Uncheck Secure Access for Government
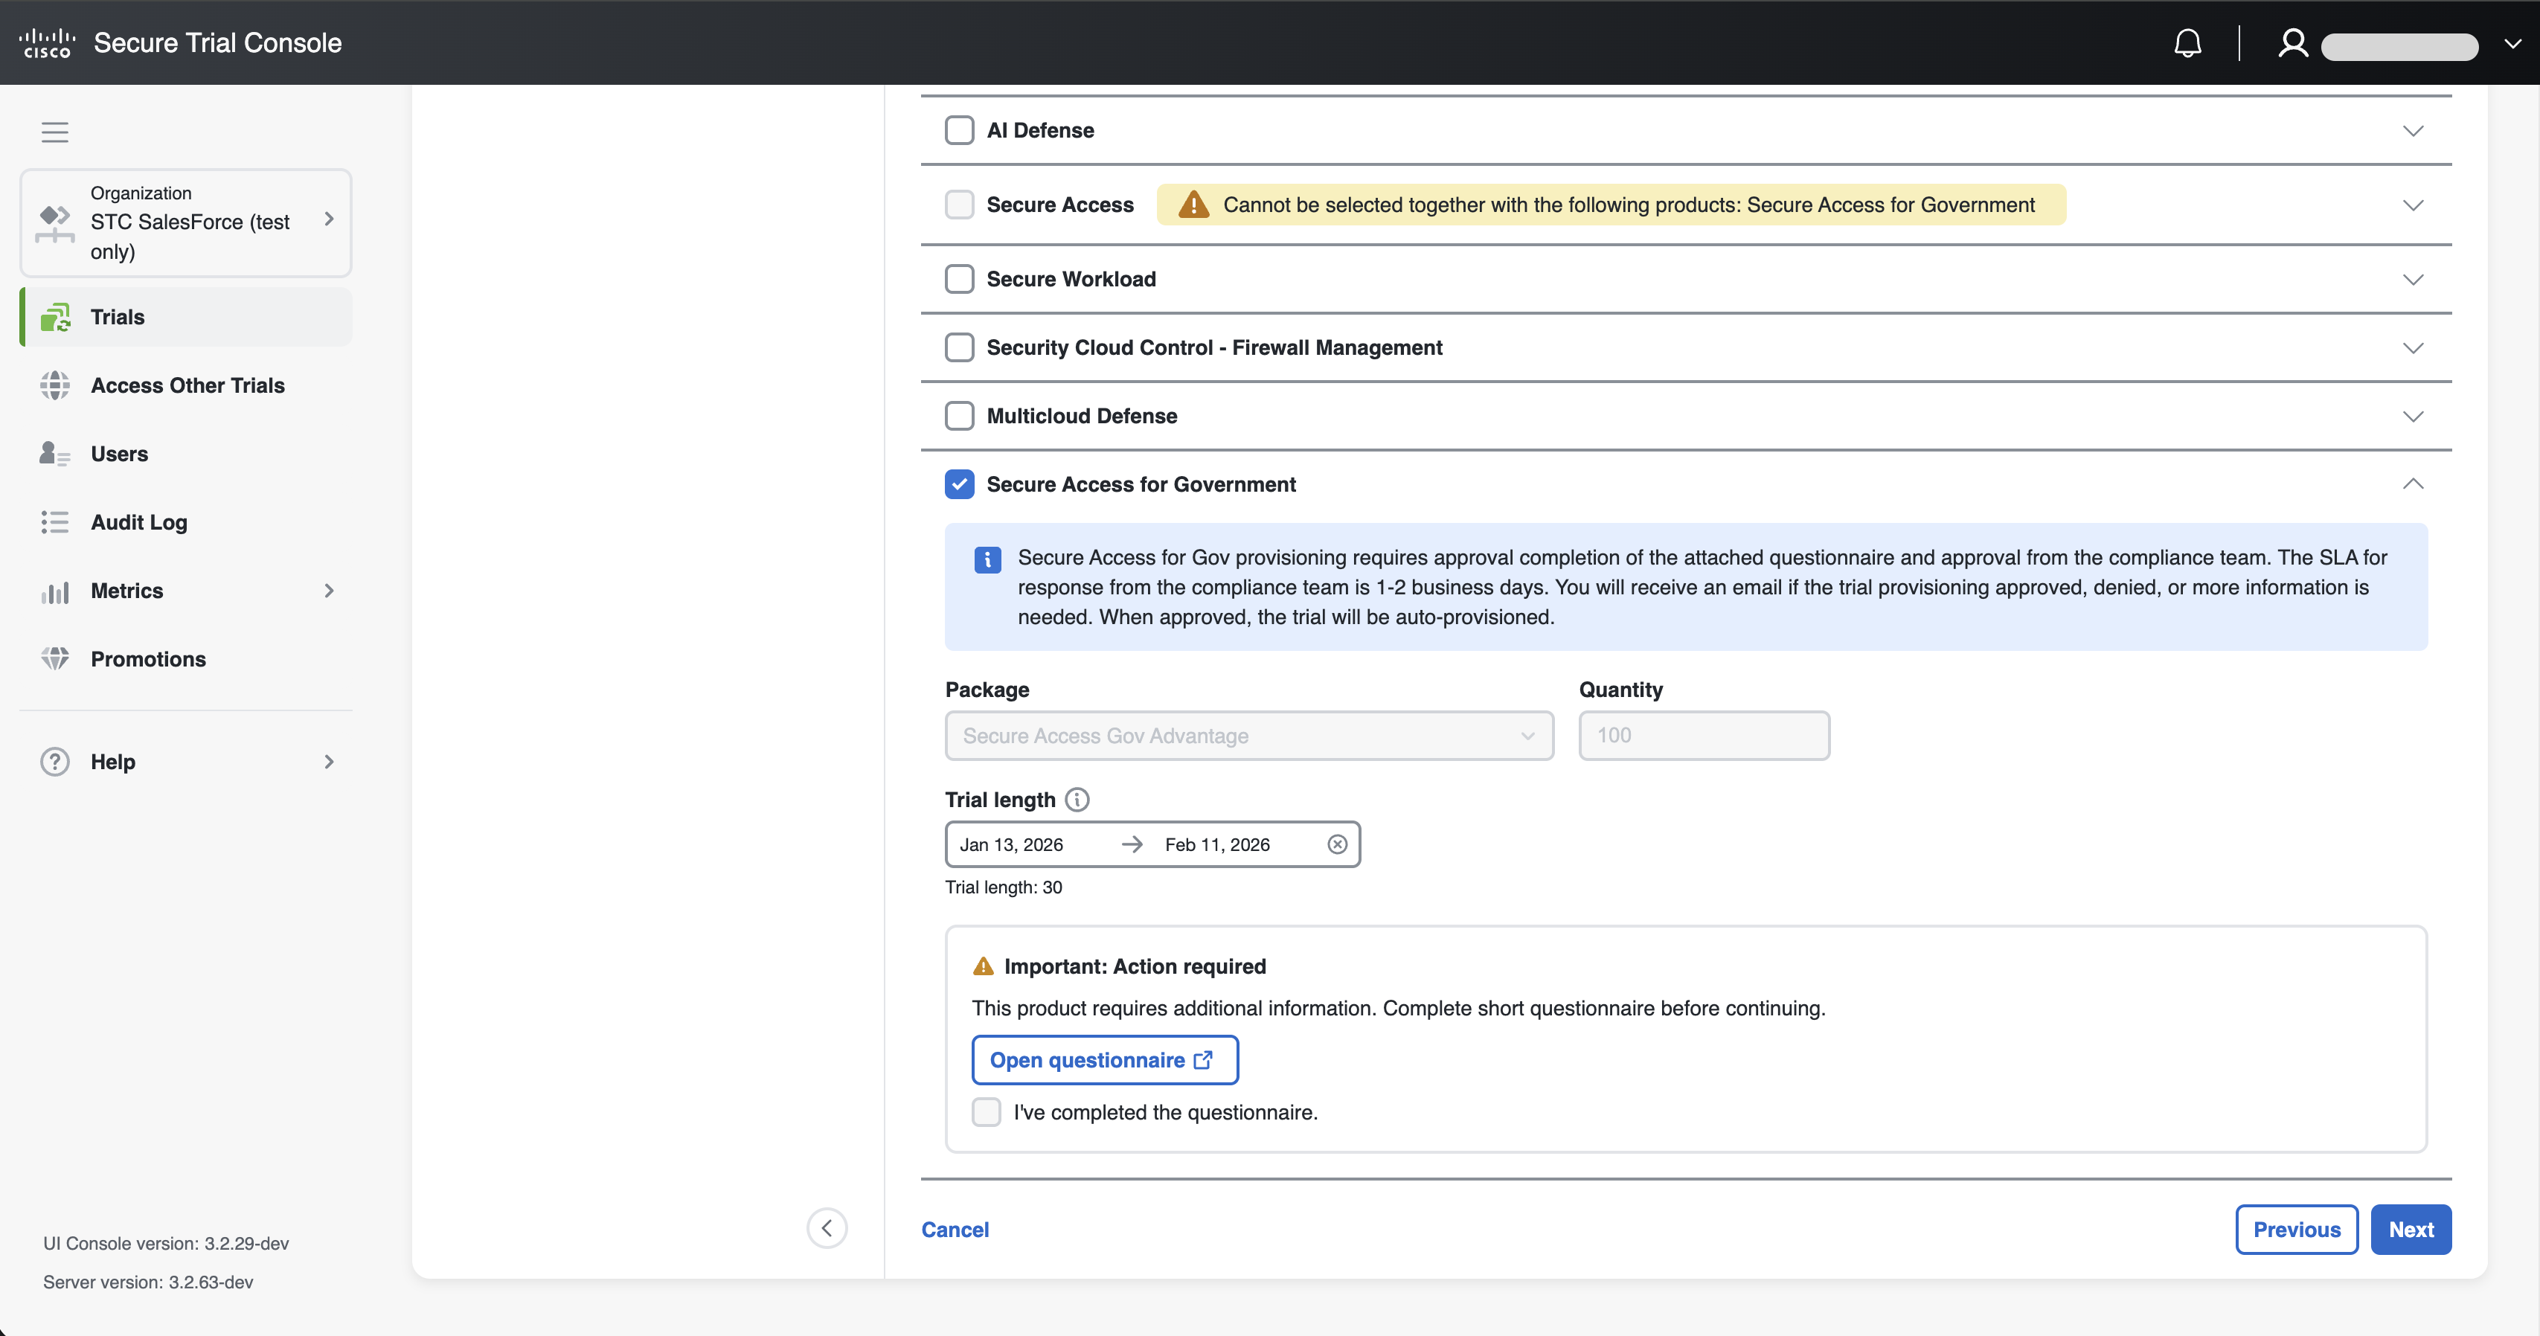Viewport: 2540px width, 1336px height. coord(960,484)
